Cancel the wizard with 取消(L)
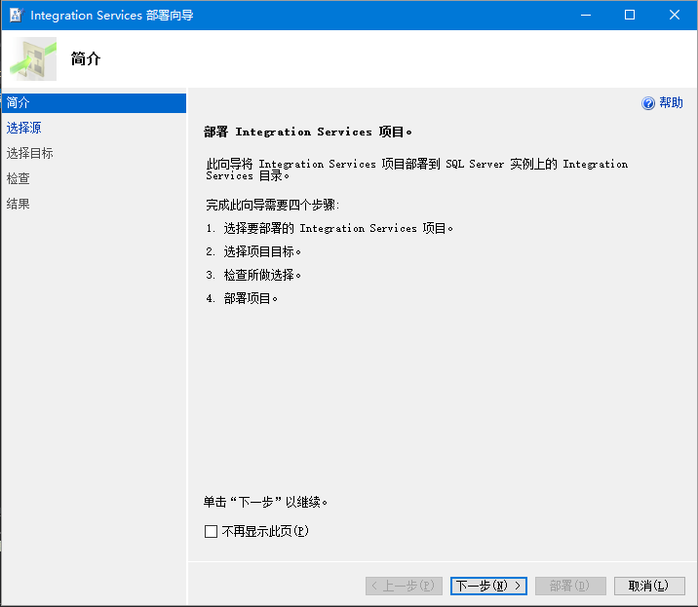This screenshot has width=698, height=607. pos(649,586)
